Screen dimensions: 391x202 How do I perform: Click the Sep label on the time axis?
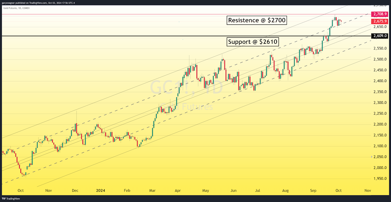coord(313,191)
